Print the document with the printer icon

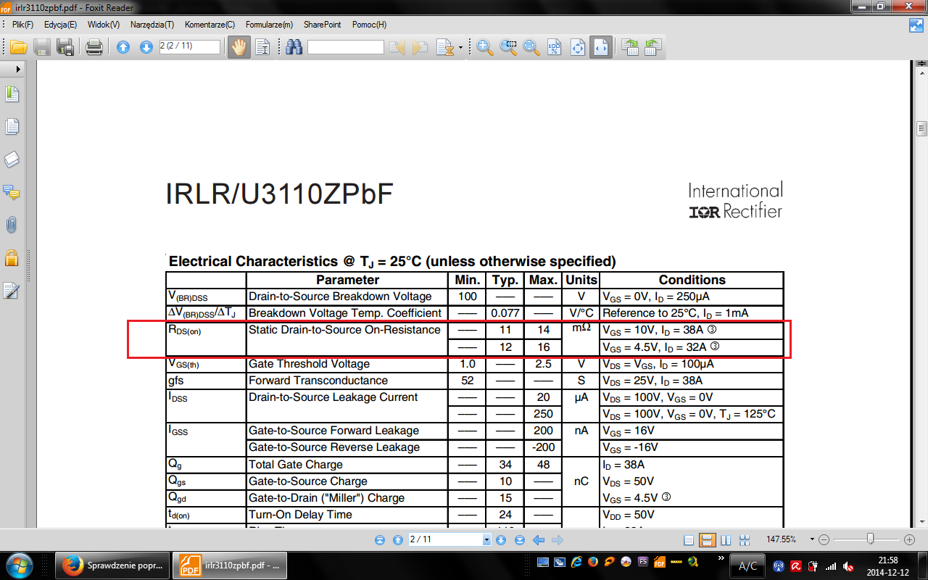click(x=94, y=48)
